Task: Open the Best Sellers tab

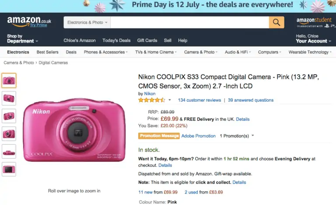Action: (47, 52)
